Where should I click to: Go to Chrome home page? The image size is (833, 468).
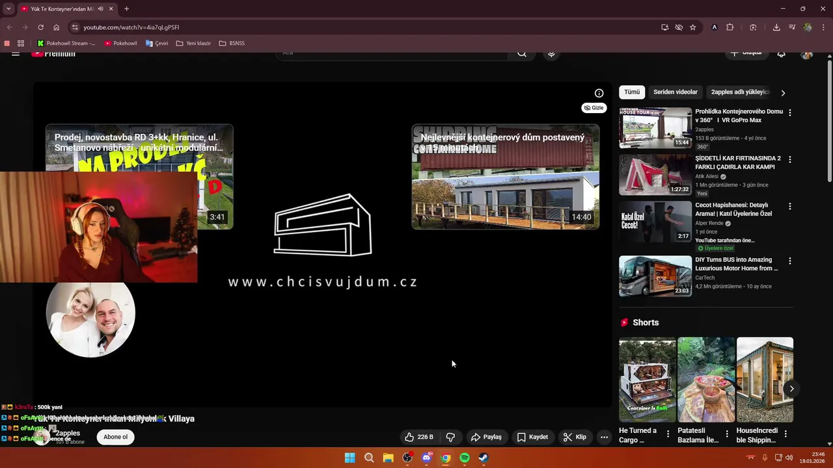pyautogui.click(x=57, y=27)
